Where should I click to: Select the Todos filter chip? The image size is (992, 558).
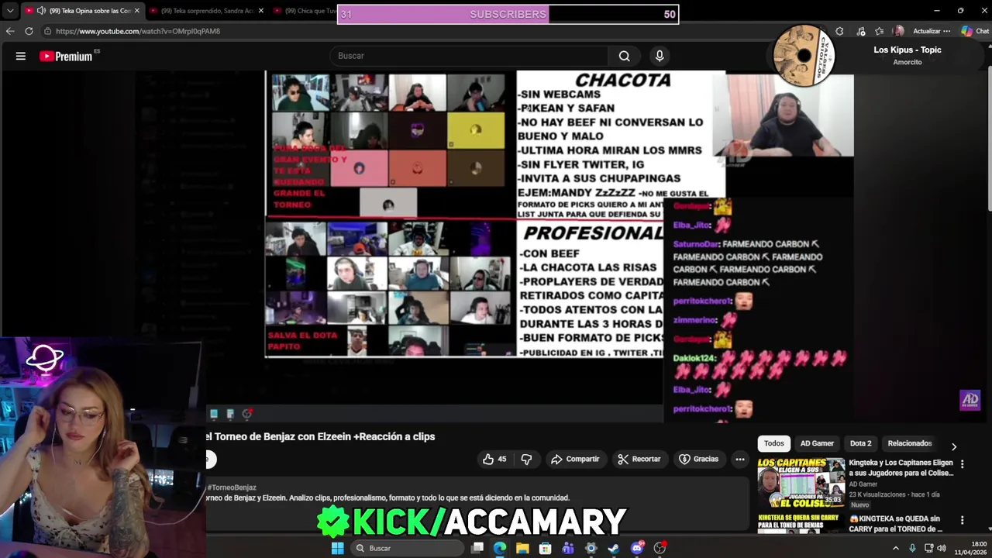[774, 443]
